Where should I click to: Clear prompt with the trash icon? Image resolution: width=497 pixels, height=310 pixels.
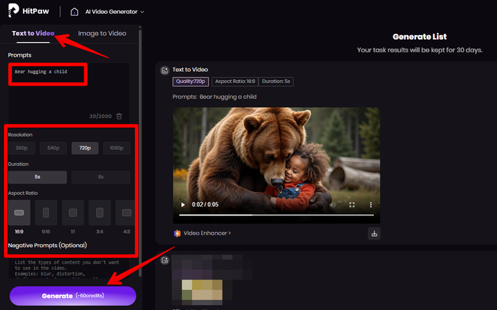(119, 116)
